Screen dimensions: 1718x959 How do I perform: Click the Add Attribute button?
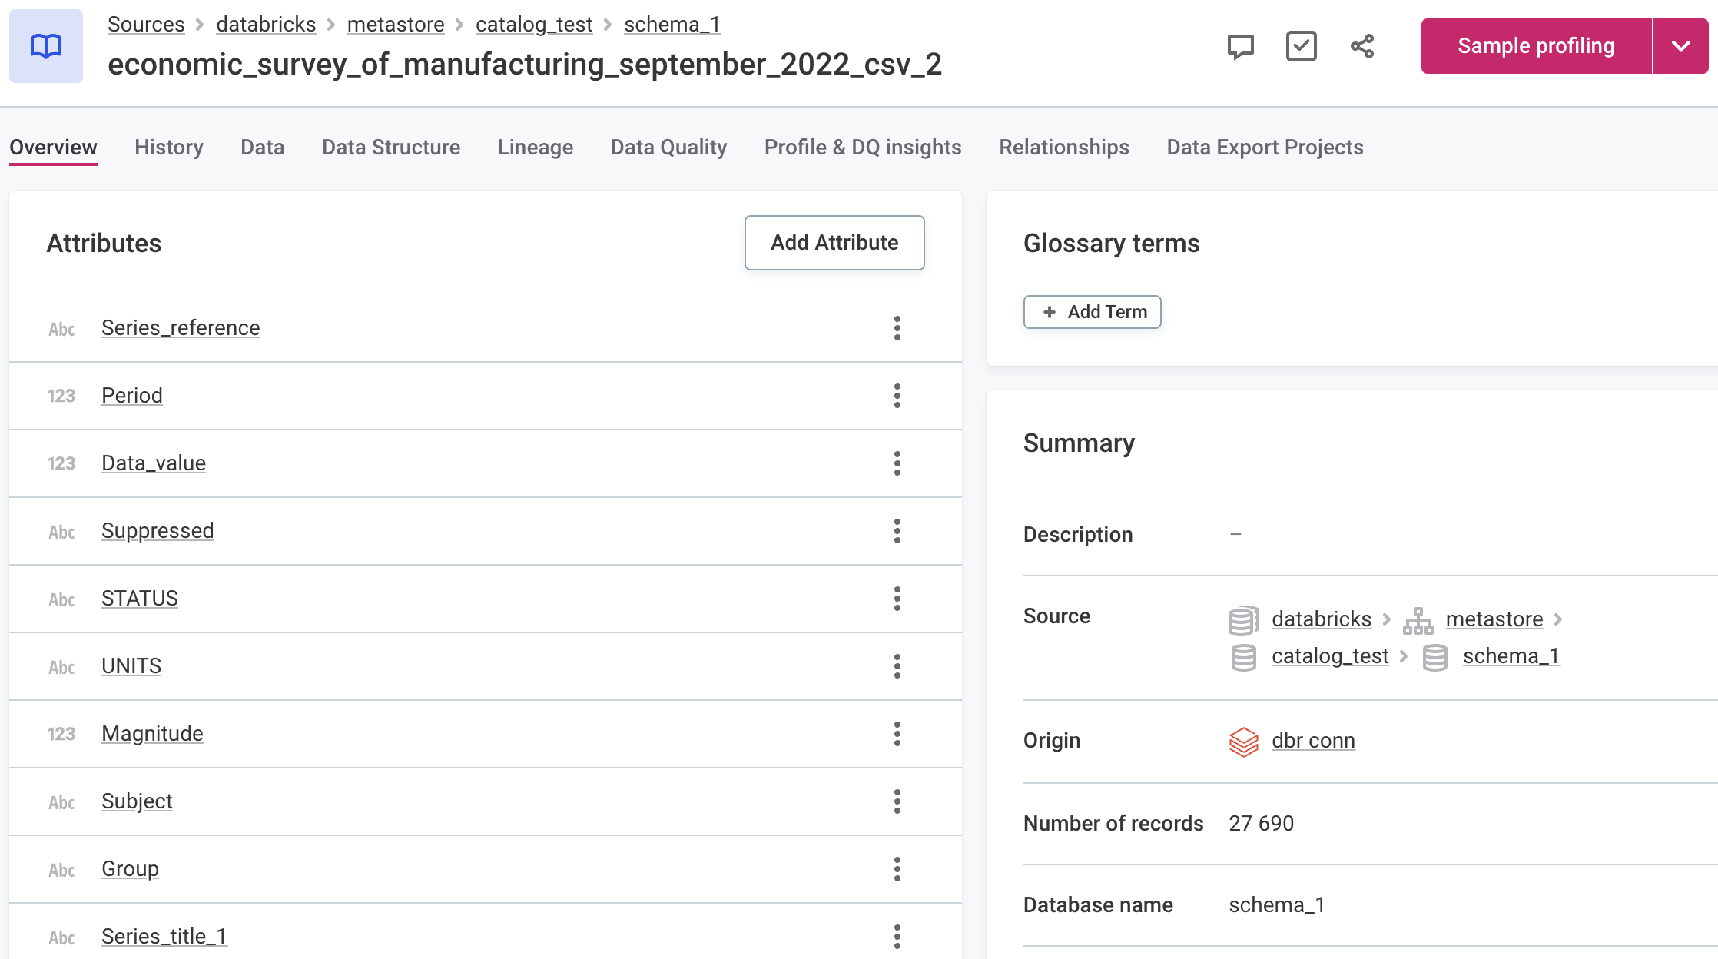pyautogui.click(x=834, y=242)
